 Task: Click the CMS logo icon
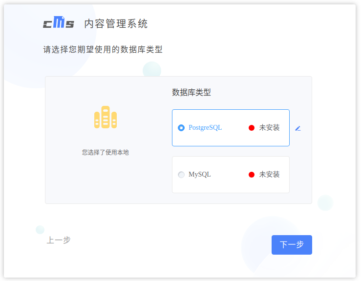tap(59, 22)
